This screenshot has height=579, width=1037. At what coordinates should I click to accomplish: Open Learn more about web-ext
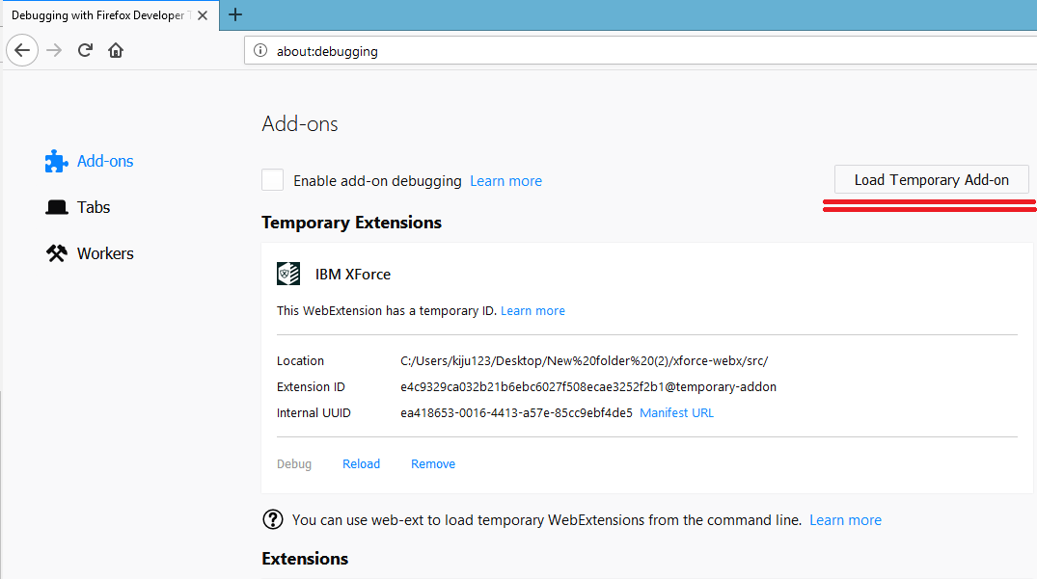pos(845,520)
